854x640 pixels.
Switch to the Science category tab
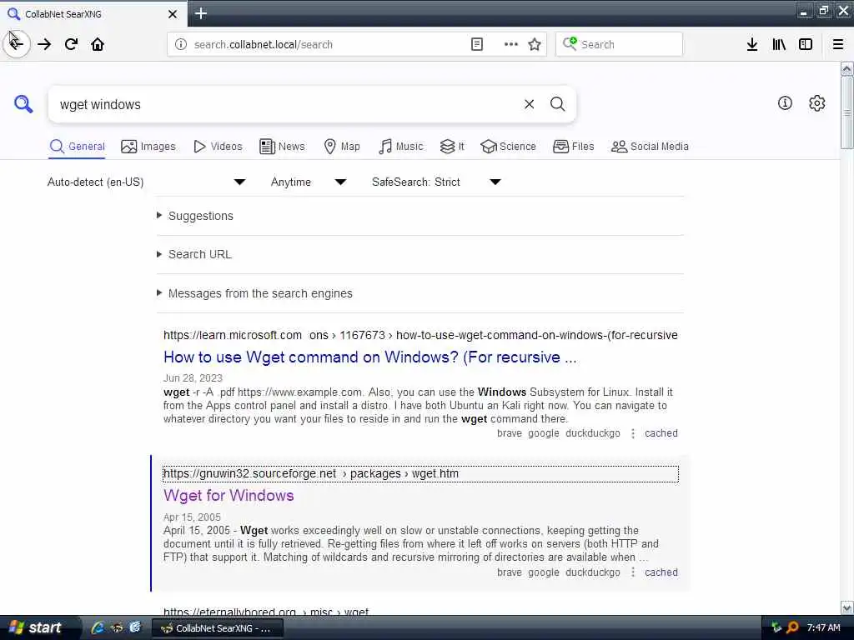click(x=508, y=147)
